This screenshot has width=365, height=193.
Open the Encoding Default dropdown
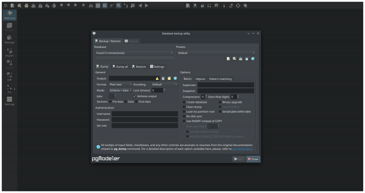[165, 85]
